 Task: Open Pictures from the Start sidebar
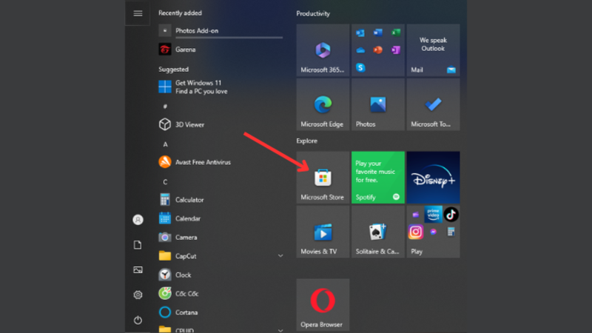point(138,270)
